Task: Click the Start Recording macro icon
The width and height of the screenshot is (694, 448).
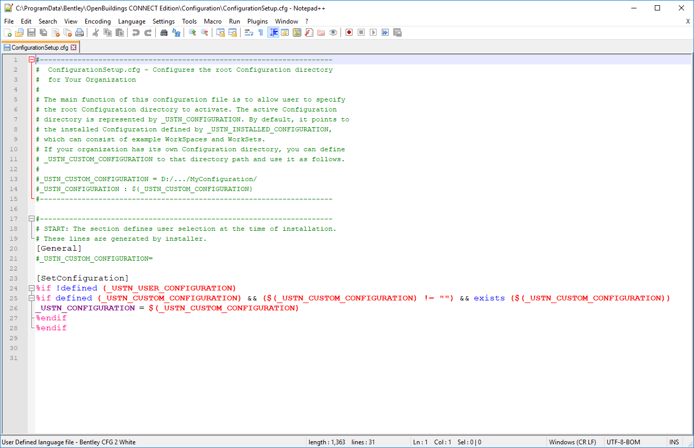Action: pos(349,32)
